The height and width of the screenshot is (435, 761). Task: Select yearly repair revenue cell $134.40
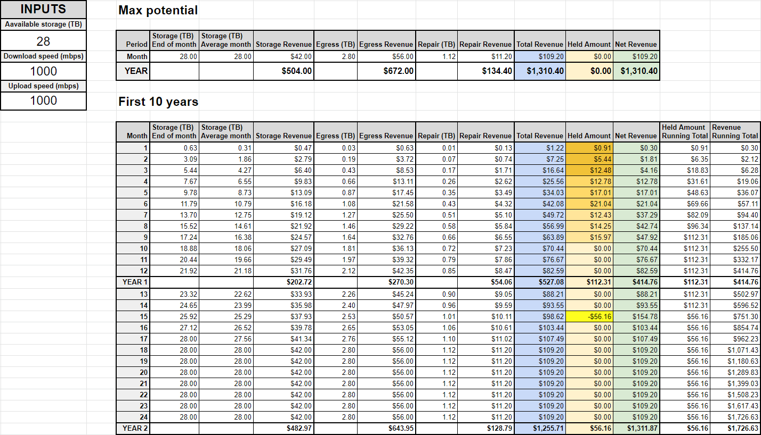(485, 71)
